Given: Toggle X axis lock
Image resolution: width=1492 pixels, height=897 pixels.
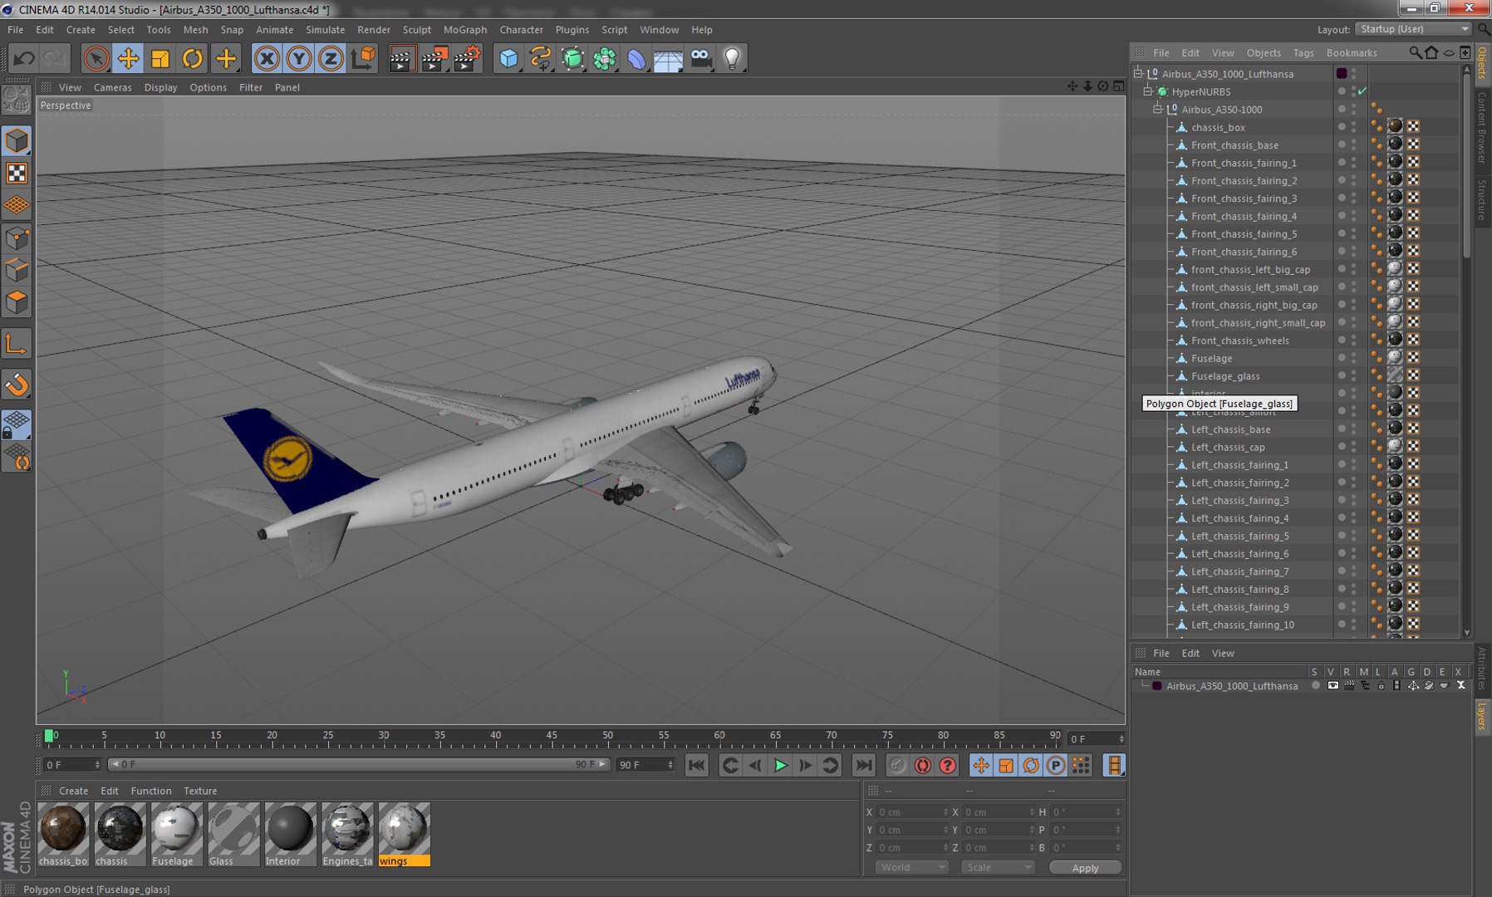Looking at the screenshot, I should coord(267,58).
